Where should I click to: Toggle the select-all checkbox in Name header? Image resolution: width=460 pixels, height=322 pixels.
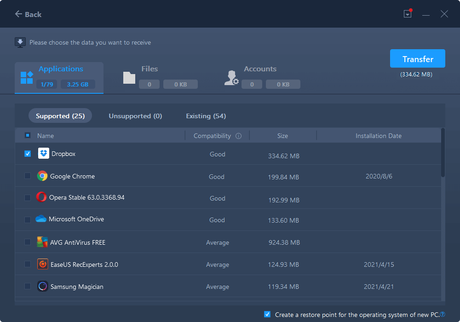[x=28, y=135]
